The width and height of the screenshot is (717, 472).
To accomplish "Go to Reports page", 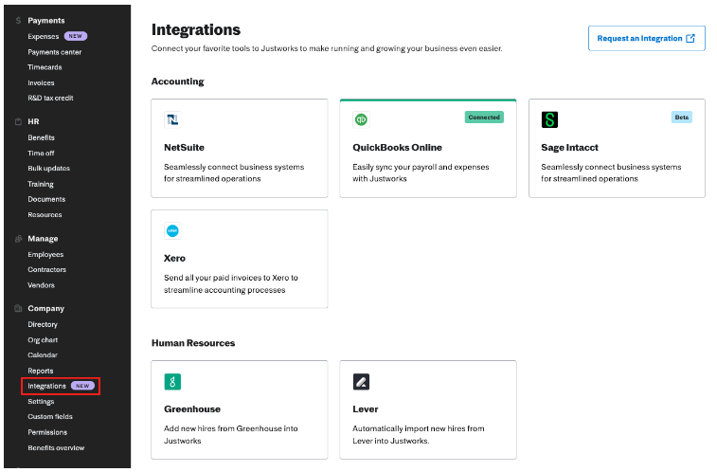I will pyautogui.click(x=40, y=371).
